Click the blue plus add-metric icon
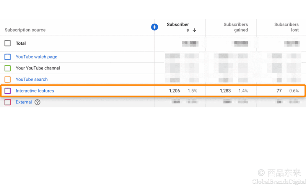306x191 pixels. 155,27
